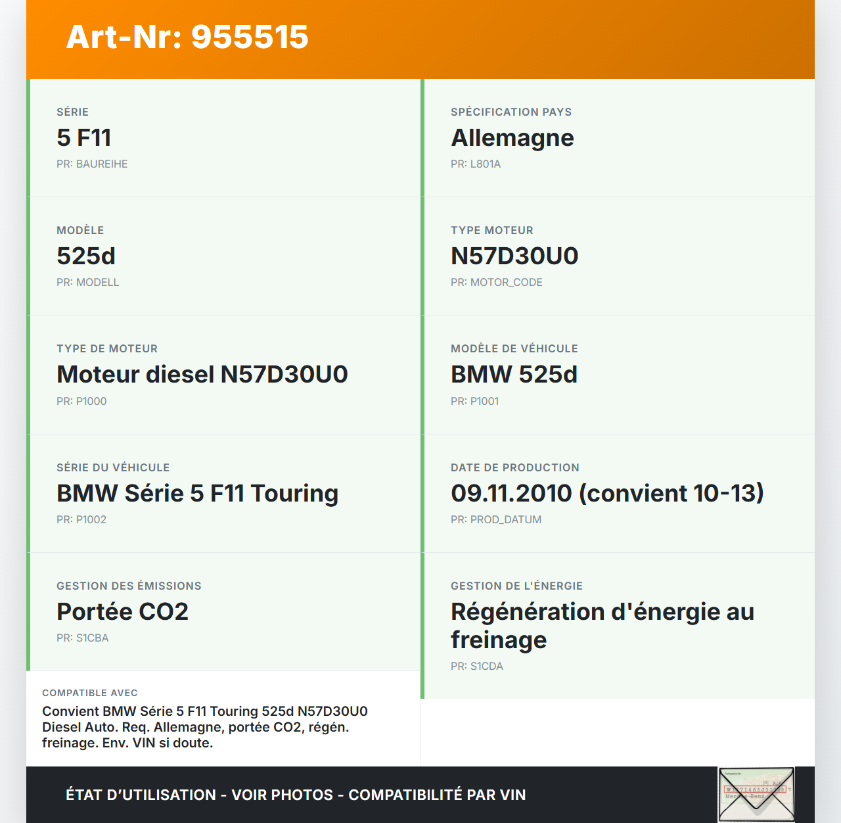The width and height of the screenshot is (841, 823).
Task: Click BMW Série 5 F11 Touring text
Action: pyautogui.click(x=197, y=494)
